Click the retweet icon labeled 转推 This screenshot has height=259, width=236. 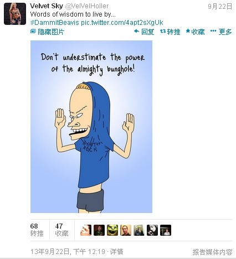[x=163, y=32]
